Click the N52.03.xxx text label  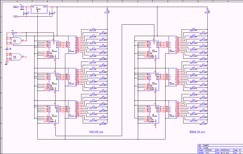[x=96, y=132]
